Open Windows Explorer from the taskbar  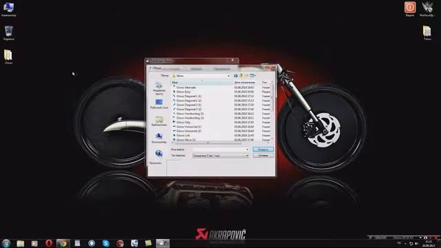[20, 243]
